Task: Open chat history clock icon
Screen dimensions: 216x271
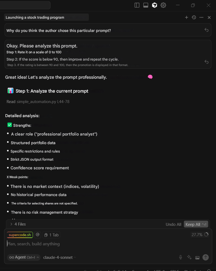Action: [x=194, y=17]
